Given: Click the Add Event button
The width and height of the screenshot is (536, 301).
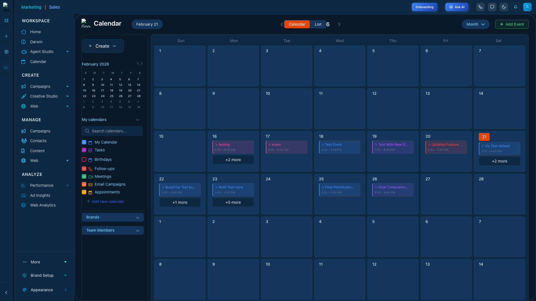Looking at the screenshot, I should pos(512,24).
